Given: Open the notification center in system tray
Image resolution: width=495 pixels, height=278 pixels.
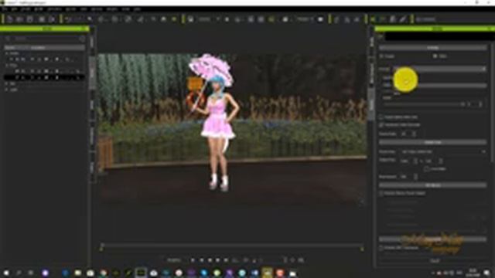Looking at the screenshot, I should (487, 273).
